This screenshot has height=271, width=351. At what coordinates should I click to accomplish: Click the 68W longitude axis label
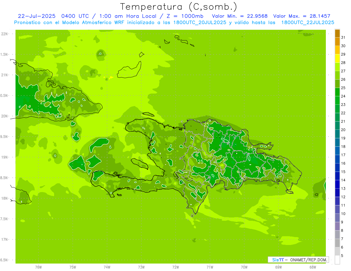313,267
